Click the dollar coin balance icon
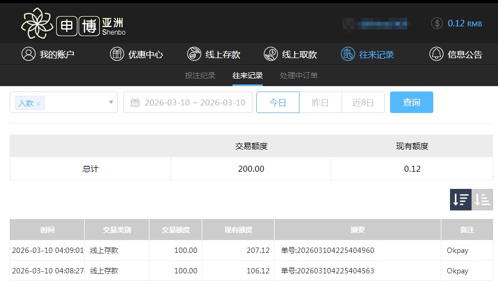The height and width of the screenshot is (289, 498). [437, 23]
